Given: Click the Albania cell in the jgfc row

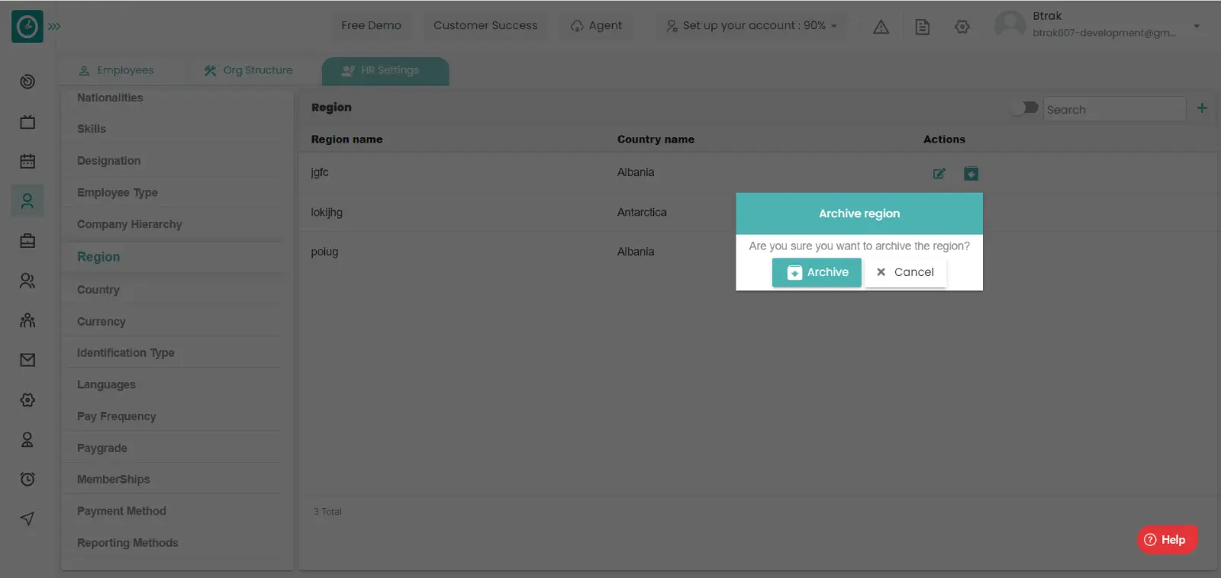Looking at the screenshot, I should (636, 172).
